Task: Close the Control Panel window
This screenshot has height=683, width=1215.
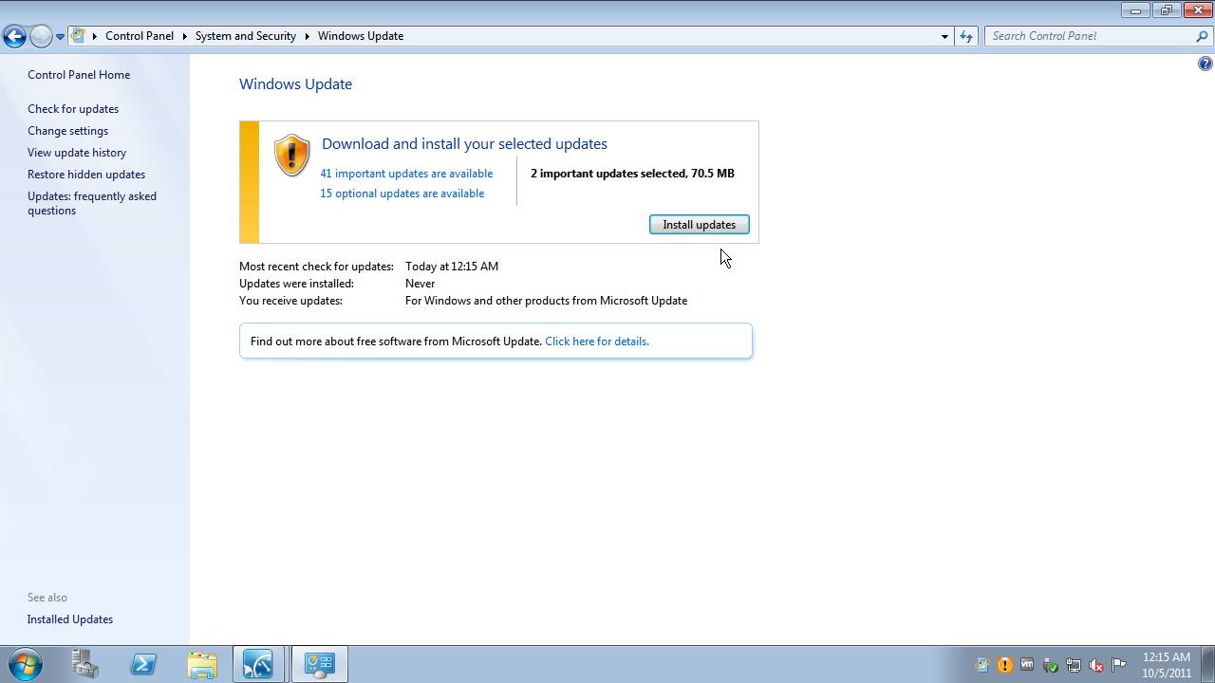Action: (x=1197, y=9)
